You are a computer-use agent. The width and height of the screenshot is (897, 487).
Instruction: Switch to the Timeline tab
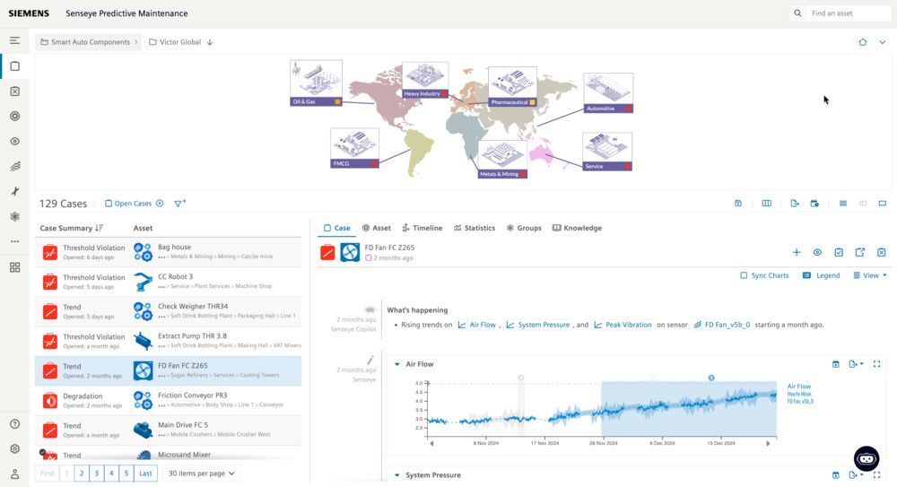(422, 228)
